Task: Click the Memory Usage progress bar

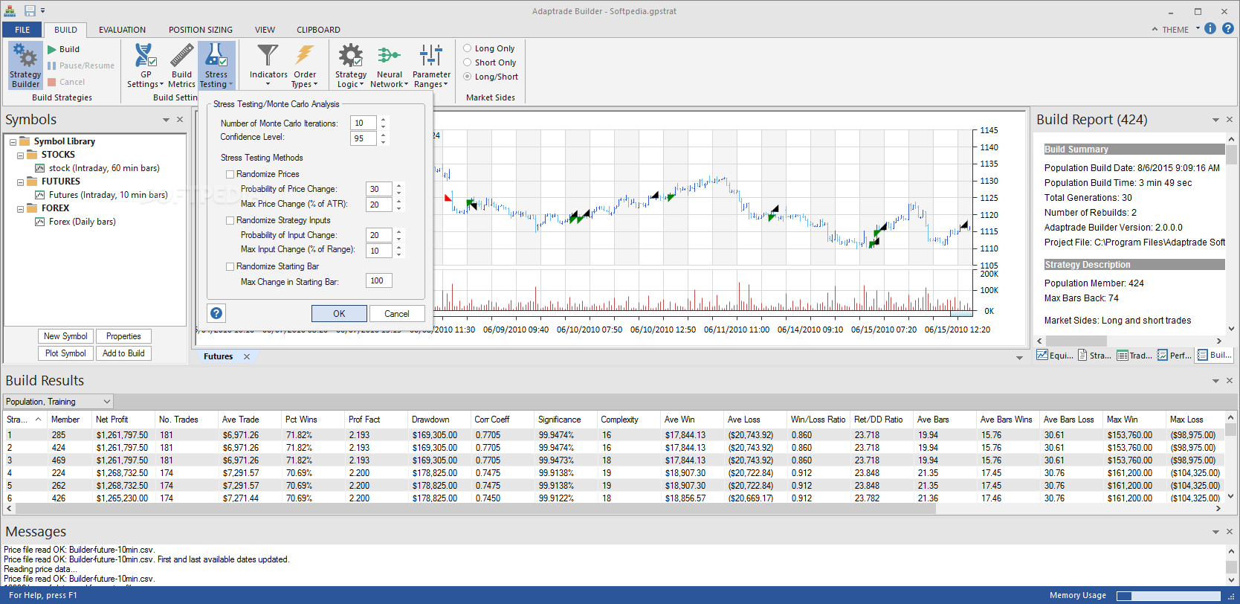Action: click(1169, 596)
